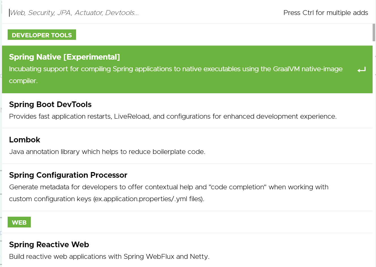This screenshot has width=376, height=267.
Task: Click the DevTools LiveReload description text
Action: coord(173,116)
